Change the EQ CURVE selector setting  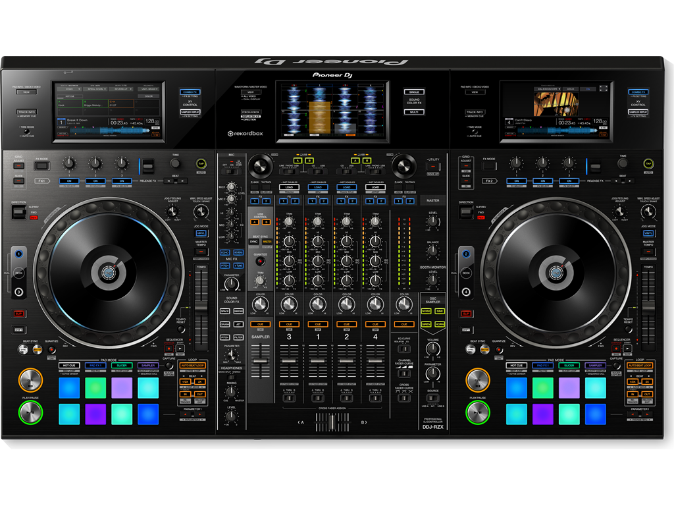coord(405,348)
